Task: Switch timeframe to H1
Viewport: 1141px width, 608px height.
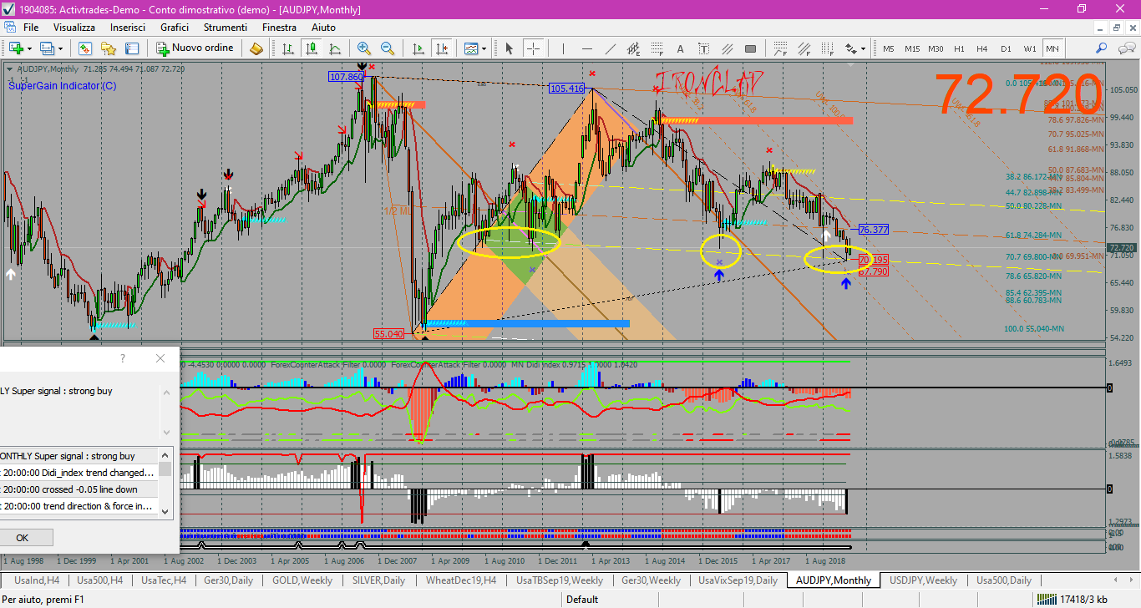Action: click(959, 48)
